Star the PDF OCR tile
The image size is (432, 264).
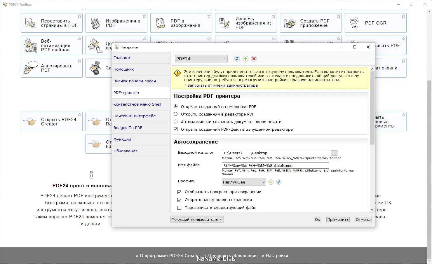click(403, 16)
